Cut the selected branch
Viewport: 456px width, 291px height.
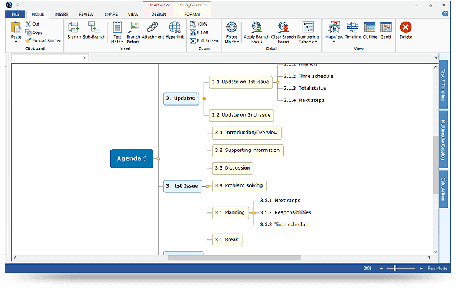tap(32, 24)
